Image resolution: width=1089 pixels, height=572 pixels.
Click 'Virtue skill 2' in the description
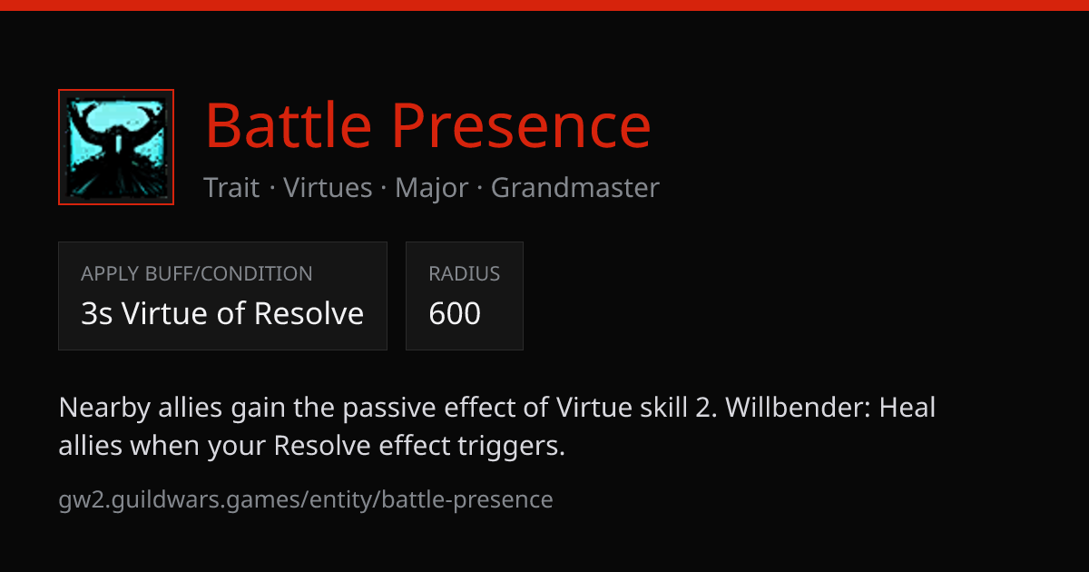pyautogui.click(x=632, y=408)
